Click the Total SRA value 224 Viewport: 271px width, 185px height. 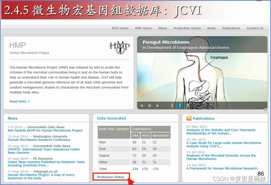click(135, 169)
